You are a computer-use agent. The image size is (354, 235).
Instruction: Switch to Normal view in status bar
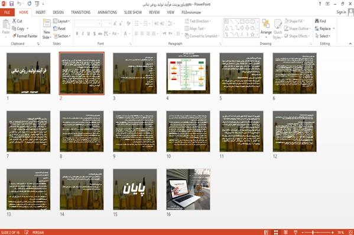[267, 232]
